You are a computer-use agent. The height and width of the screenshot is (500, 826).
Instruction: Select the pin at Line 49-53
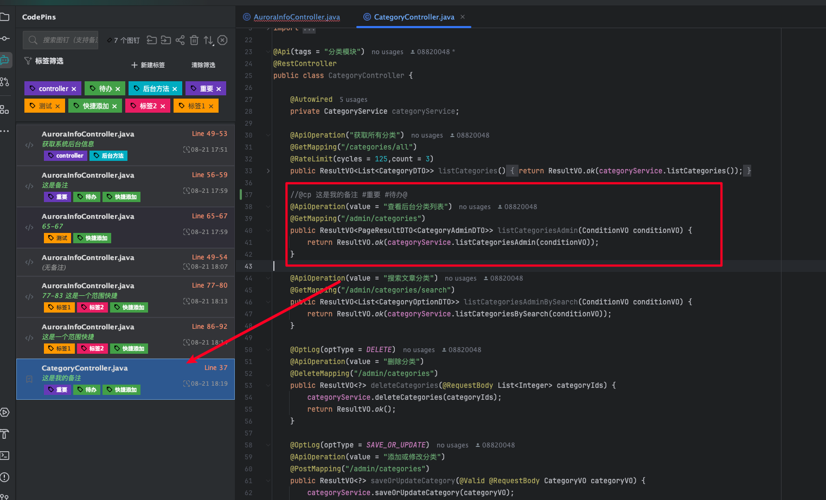point(125,145)
